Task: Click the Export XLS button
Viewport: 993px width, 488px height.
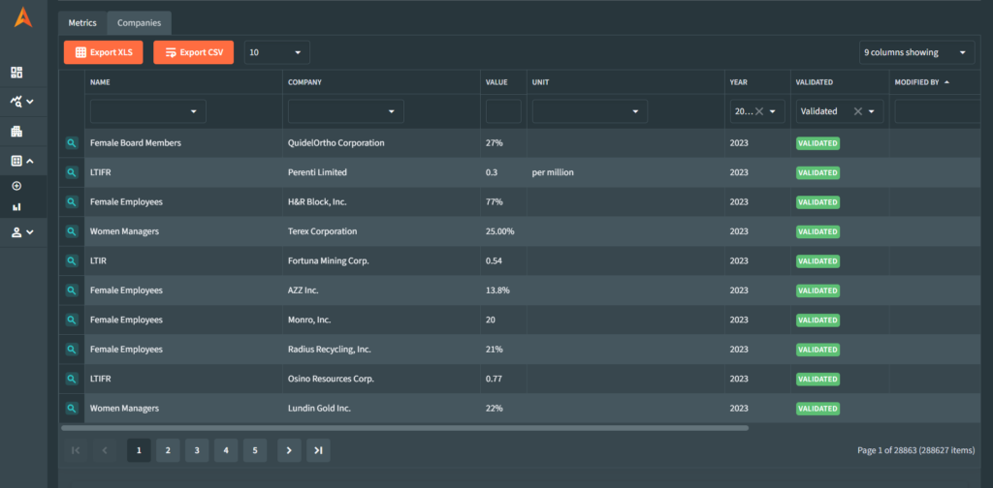Action: point(103,52)
